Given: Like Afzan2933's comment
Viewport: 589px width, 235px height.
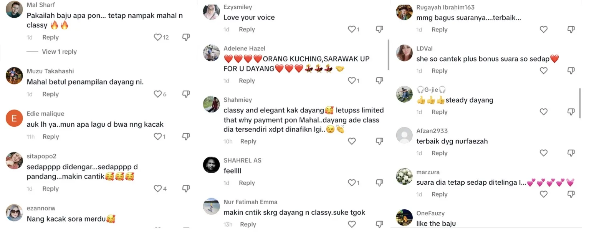Looking at the screenshot, I should coord(543,153).
